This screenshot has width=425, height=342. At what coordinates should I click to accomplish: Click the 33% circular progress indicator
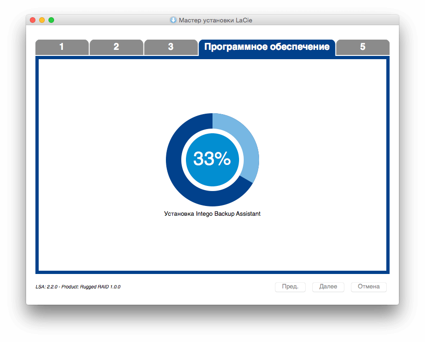(x=212, y=159)
